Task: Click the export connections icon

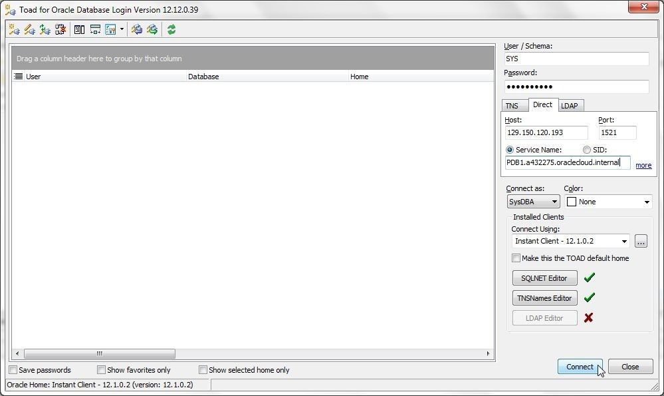Action: 152,29
